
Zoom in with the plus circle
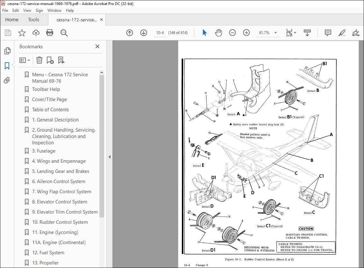(246, 33)
